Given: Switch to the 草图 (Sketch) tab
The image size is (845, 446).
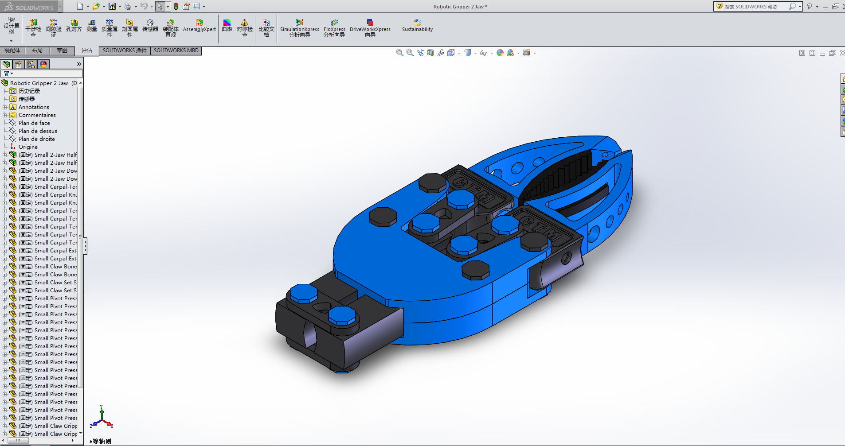Looking at the screenshot, I should click(x=62, y=50).
